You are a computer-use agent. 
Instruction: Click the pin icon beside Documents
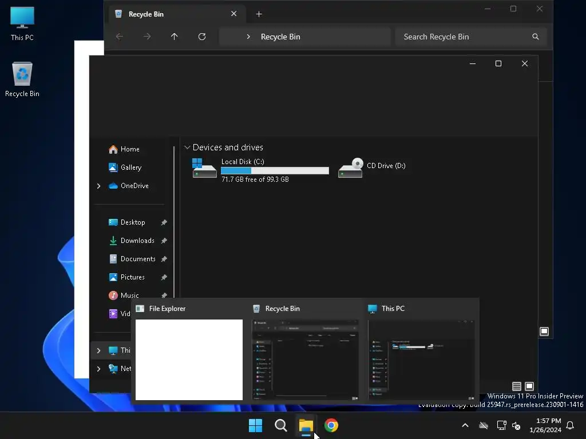point(164,259)
